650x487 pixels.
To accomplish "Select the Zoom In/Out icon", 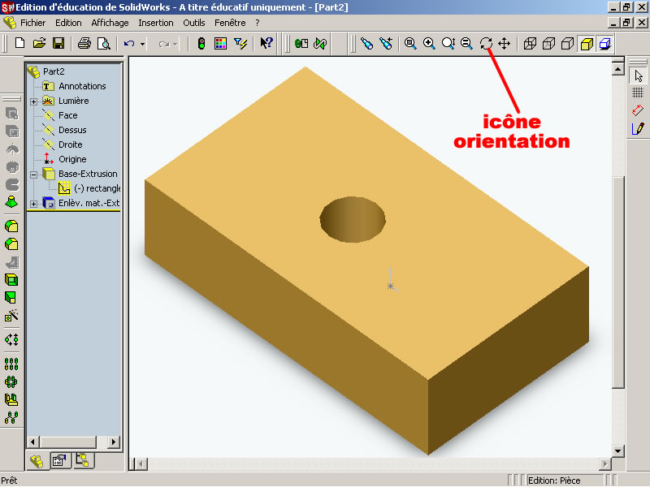I will (x=448, y=43).
